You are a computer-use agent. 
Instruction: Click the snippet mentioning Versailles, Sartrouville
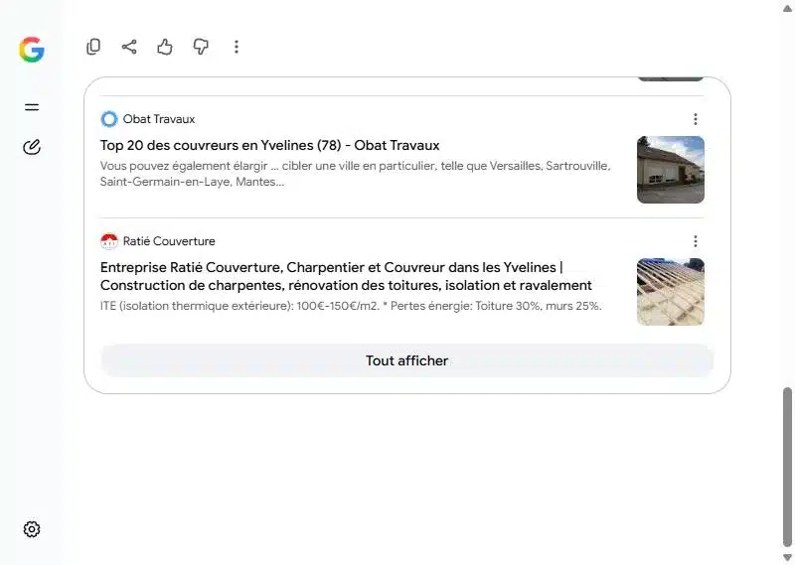355,174
